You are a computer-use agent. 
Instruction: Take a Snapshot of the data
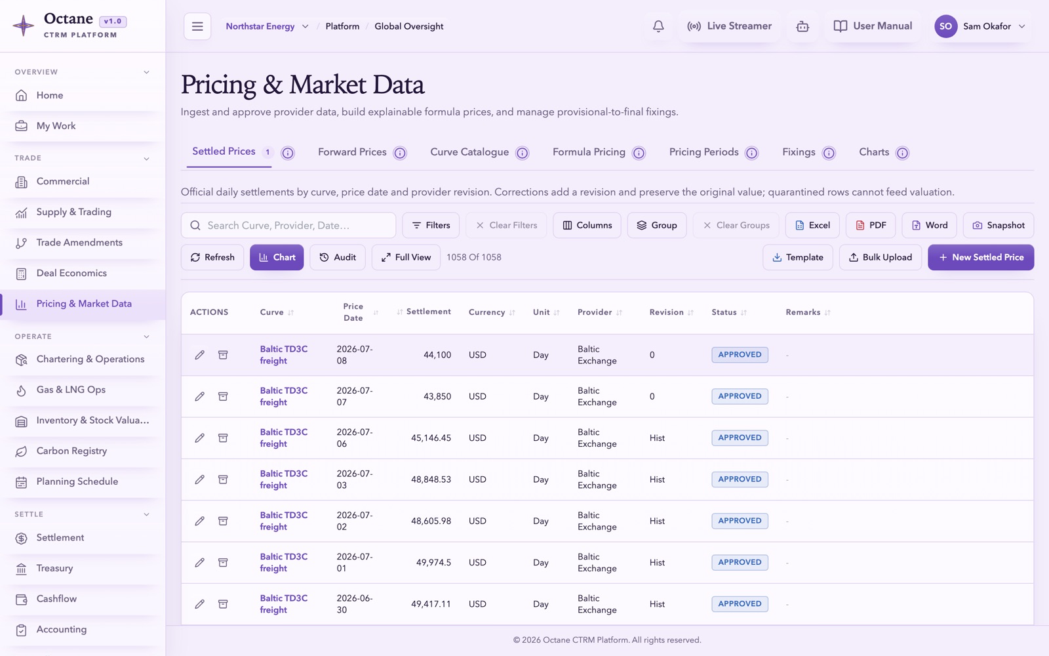click(x=999, y=225)
